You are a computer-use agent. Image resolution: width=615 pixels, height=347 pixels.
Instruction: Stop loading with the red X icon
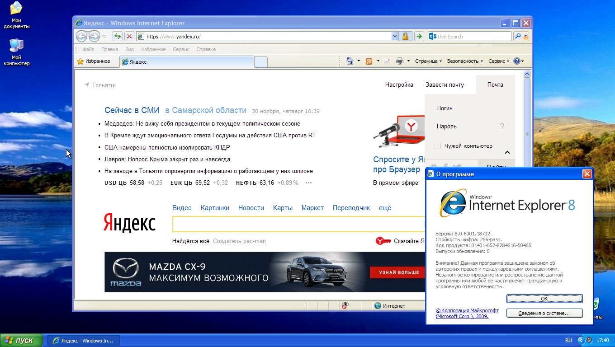tap(129, 37)
